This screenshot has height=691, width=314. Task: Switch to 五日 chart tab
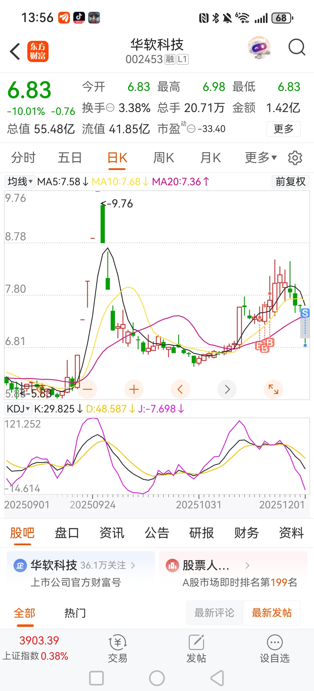coord(70,158)
